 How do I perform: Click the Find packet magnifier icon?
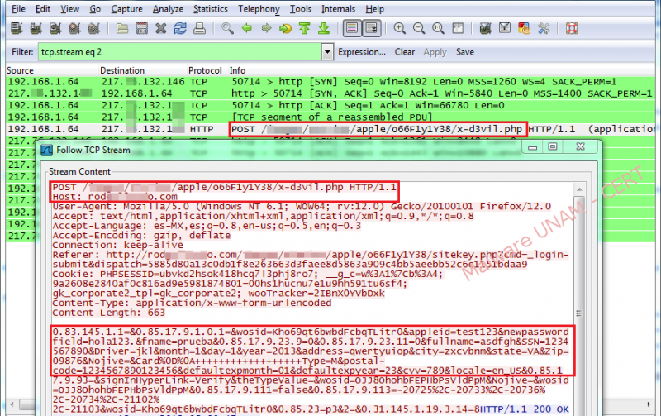pyautogui.click(x=227, y=29)
